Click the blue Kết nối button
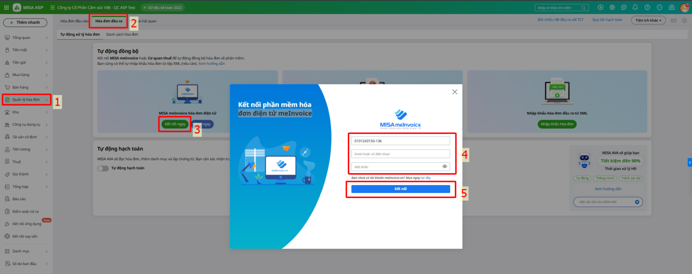Screen dimensions: 692x274 pos(400,189)
